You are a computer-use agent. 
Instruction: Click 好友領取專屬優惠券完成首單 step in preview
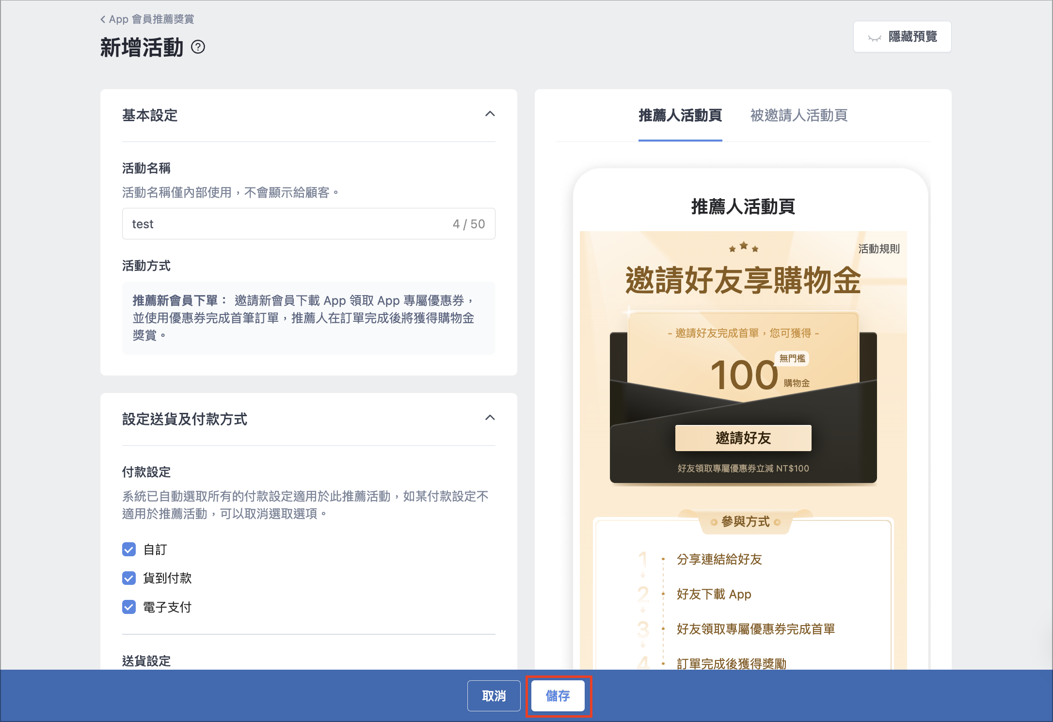tap(755, 629)
